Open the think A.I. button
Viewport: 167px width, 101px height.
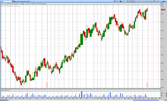(x=123, y=1)
